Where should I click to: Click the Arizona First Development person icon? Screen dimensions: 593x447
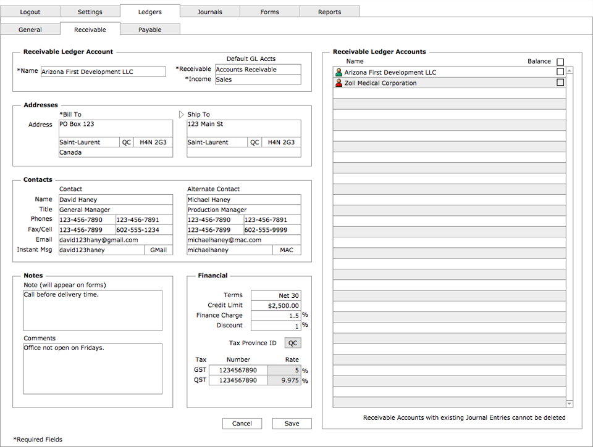pyautogui.click(x=339, y=72)
